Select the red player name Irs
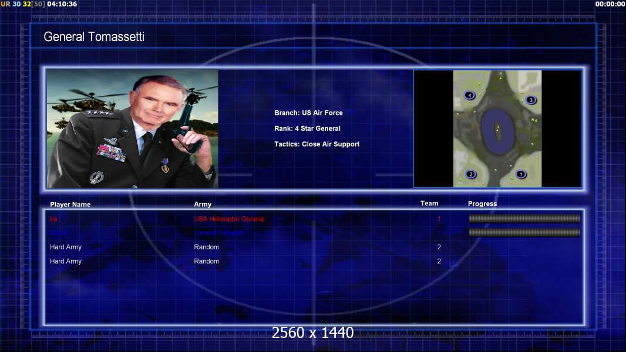The height and width of the screenshot is (352, 626). (53, 219)
